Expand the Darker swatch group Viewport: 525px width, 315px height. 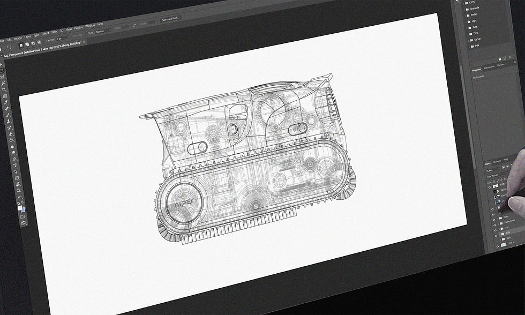pos(468,41)
